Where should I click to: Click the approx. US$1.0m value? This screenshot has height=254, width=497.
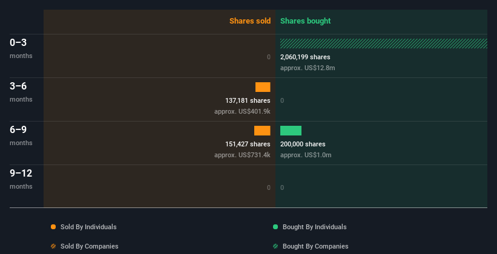coord(306,155)
